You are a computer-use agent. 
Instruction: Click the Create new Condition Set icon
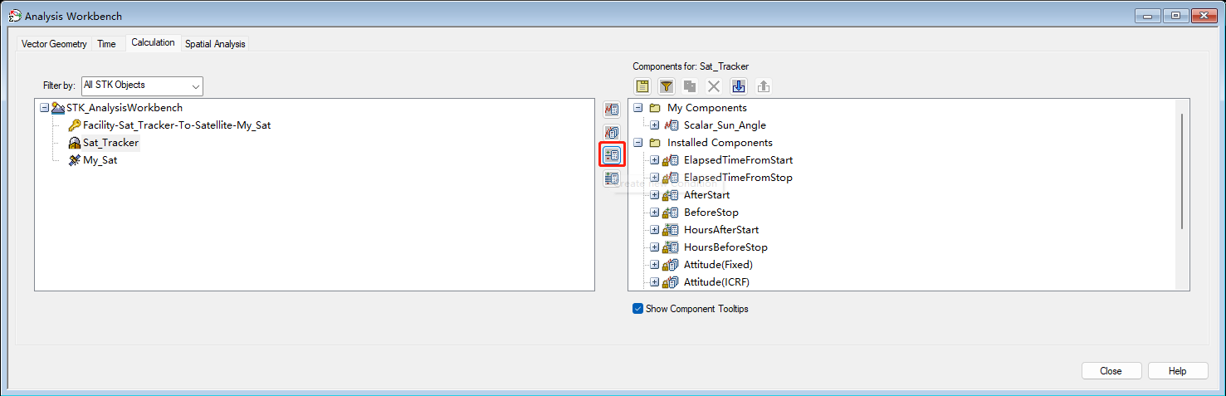pos(612,178)
